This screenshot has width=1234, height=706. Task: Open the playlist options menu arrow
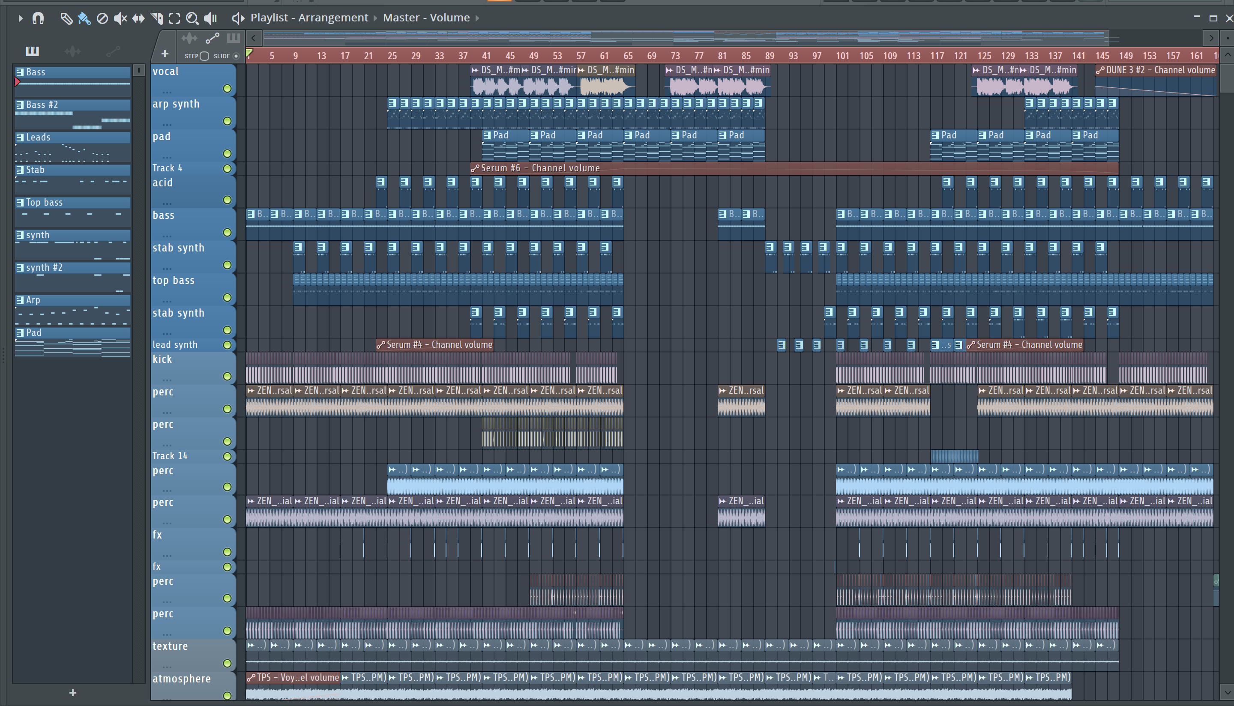click(20, 18)
